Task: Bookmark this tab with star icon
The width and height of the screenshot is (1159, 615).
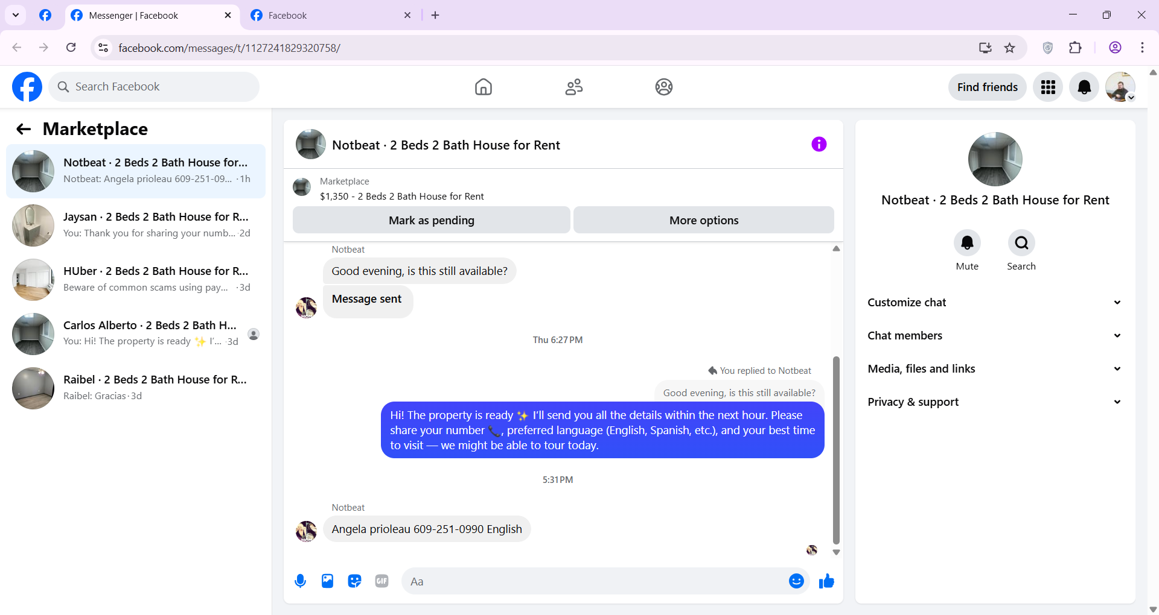Action: coord(1009,48)
